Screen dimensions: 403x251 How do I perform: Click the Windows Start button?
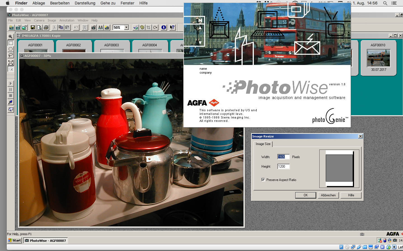click(x=15, y=240)
